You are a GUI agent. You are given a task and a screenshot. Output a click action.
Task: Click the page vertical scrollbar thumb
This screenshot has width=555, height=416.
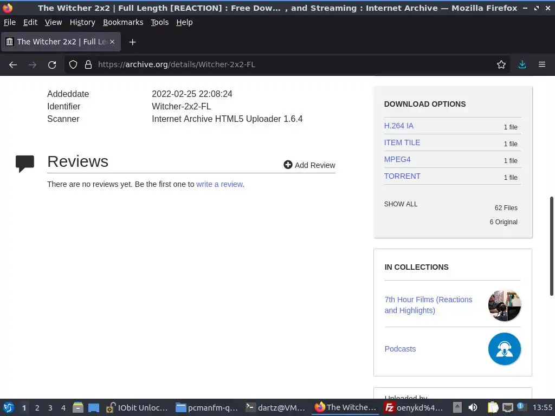[551, 246]
